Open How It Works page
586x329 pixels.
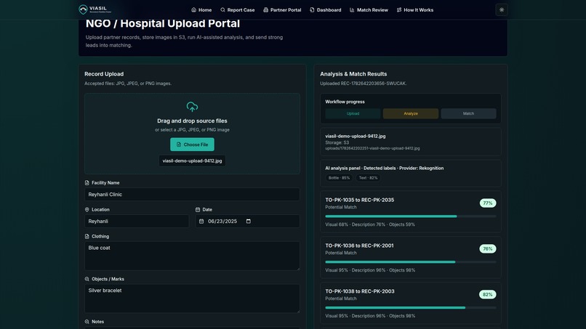point(415,10)
